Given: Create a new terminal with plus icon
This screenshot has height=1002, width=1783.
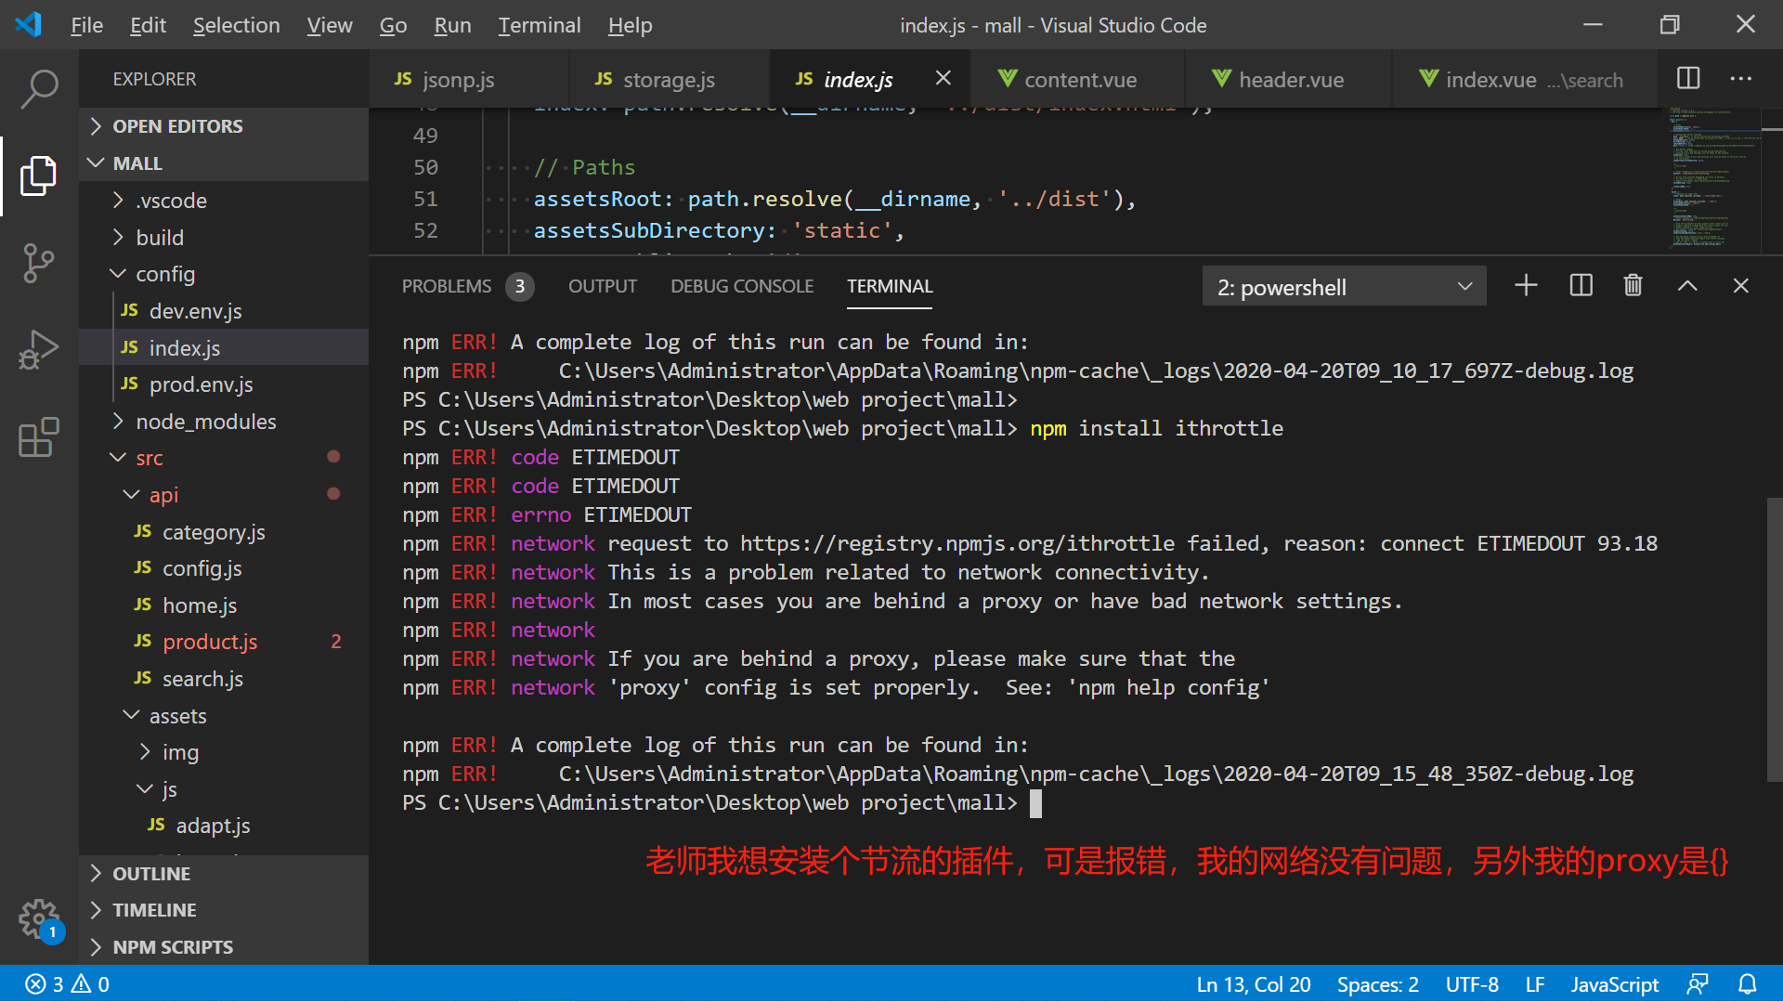Looking at the screenshot, I should pos(1526,286).
